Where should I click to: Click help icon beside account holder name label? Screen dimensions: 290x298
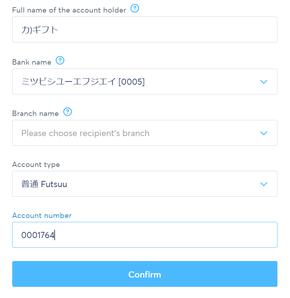[135, 8]
